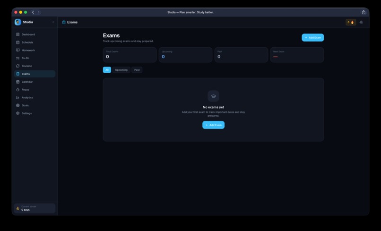Image resolution: width=381 pixels, height=231 pixels.
Task: Select Exams in the sidebar
Action: pyautogui.click(x=35, y=74)
